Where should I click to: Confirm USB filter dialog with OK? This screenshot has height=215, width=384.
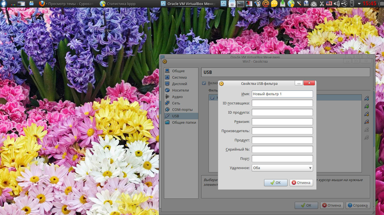275,183
